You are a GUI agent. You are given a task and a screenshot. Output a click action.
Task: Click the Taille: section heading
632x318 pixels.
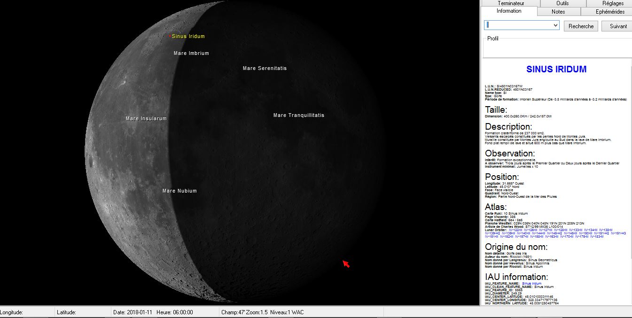[496, 110]
